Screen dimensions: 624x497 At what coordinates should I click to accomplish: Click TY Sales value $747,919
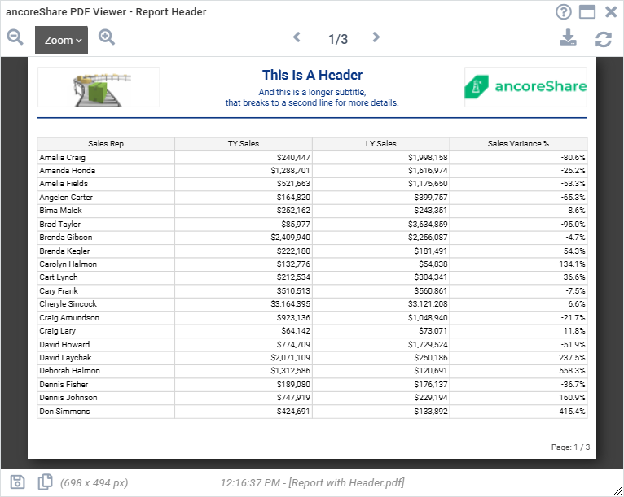pos(293,398)
